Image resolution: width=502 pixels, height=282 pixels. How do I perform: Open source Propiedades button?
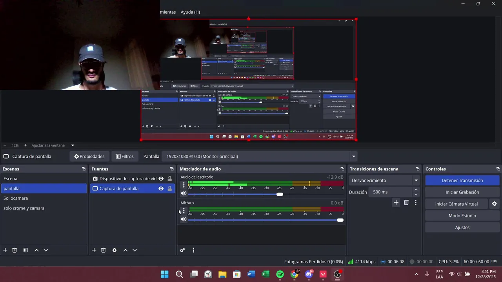[89, 156]
